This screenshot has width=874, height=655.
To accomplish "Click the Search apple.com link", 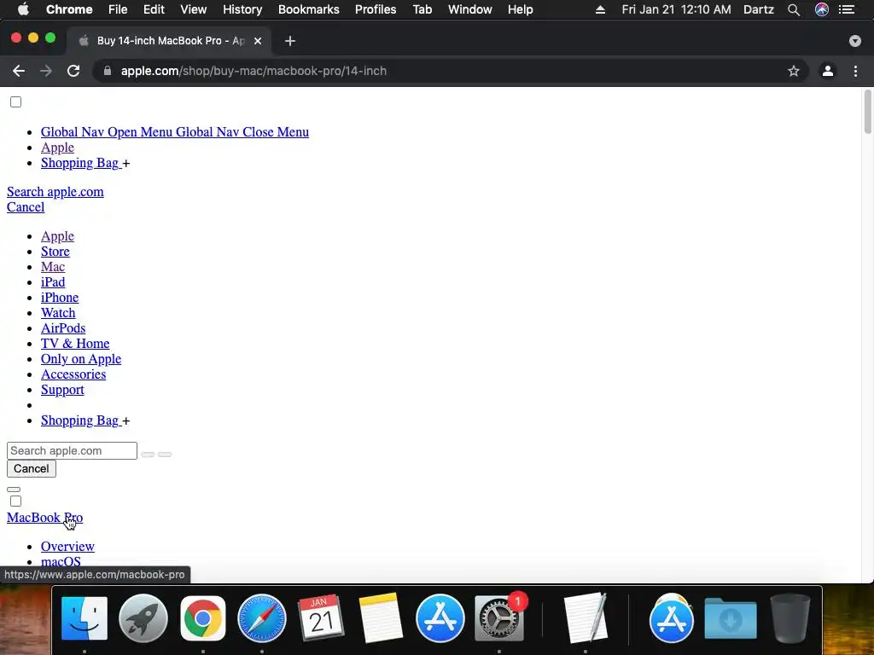I will coord(55,192).
